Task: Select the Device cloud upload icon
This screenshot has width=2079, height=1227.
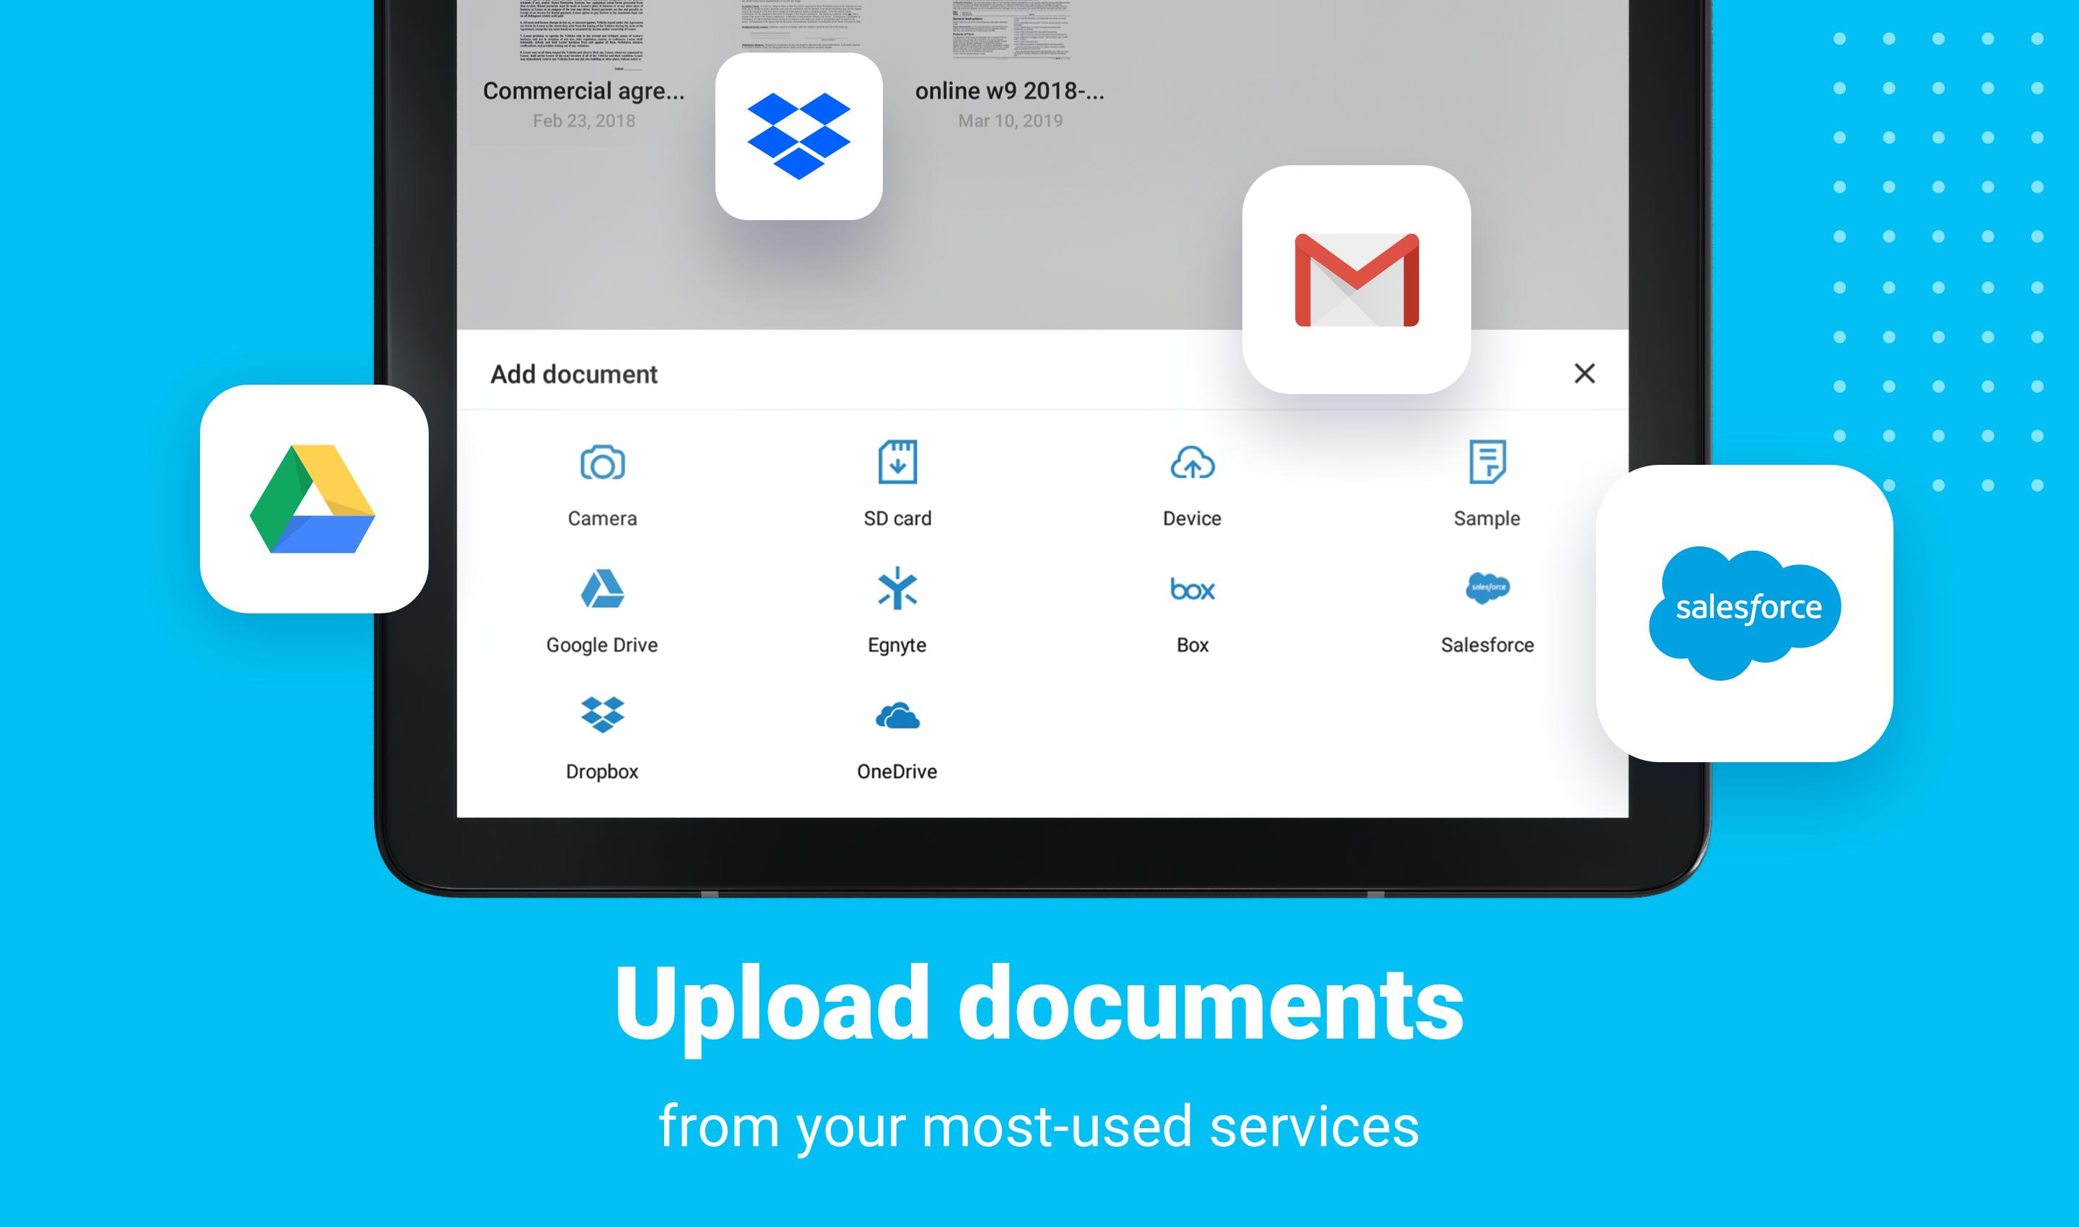Action: click(1190, 463)
